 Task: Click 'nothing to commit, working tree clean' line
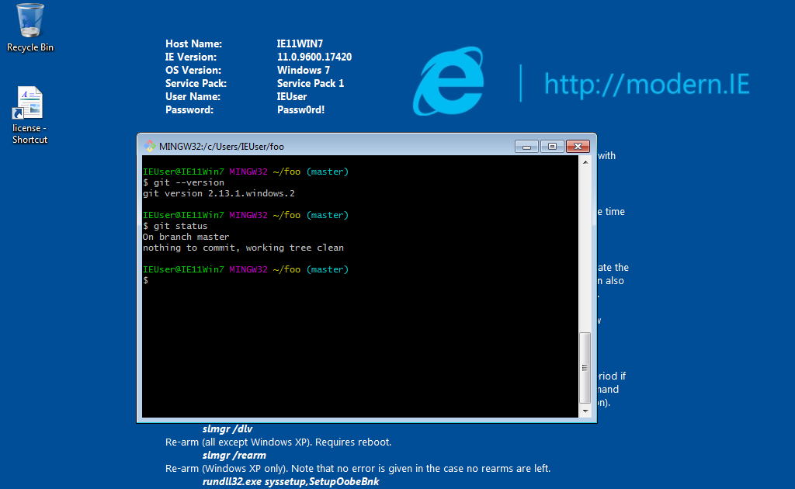pos(243,248)
